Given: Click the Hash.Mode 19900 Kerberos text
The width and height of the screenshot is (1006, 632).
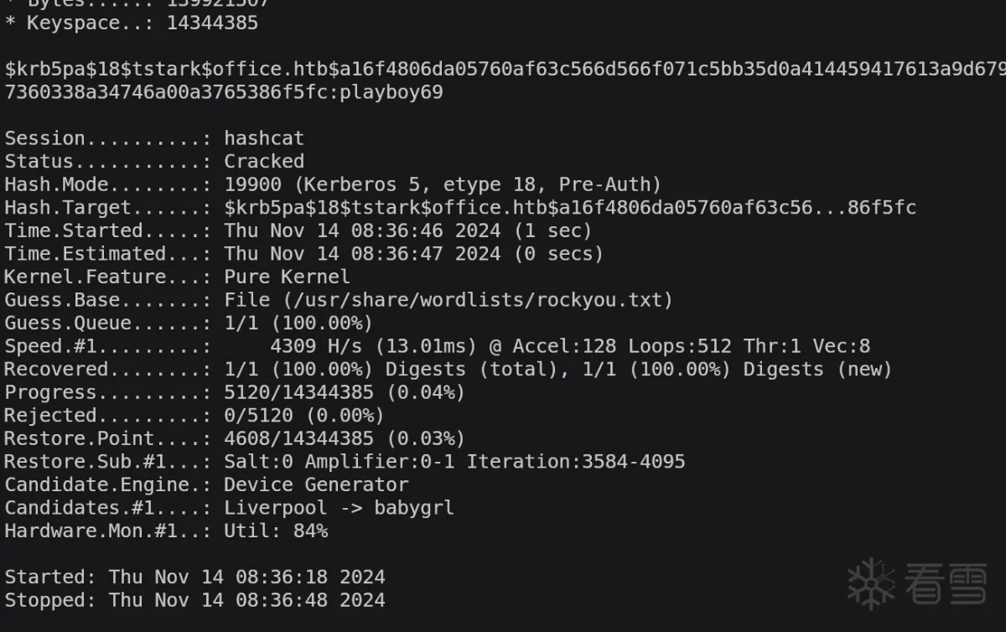Looking at the screenshot, I should [x=442, y=184].
